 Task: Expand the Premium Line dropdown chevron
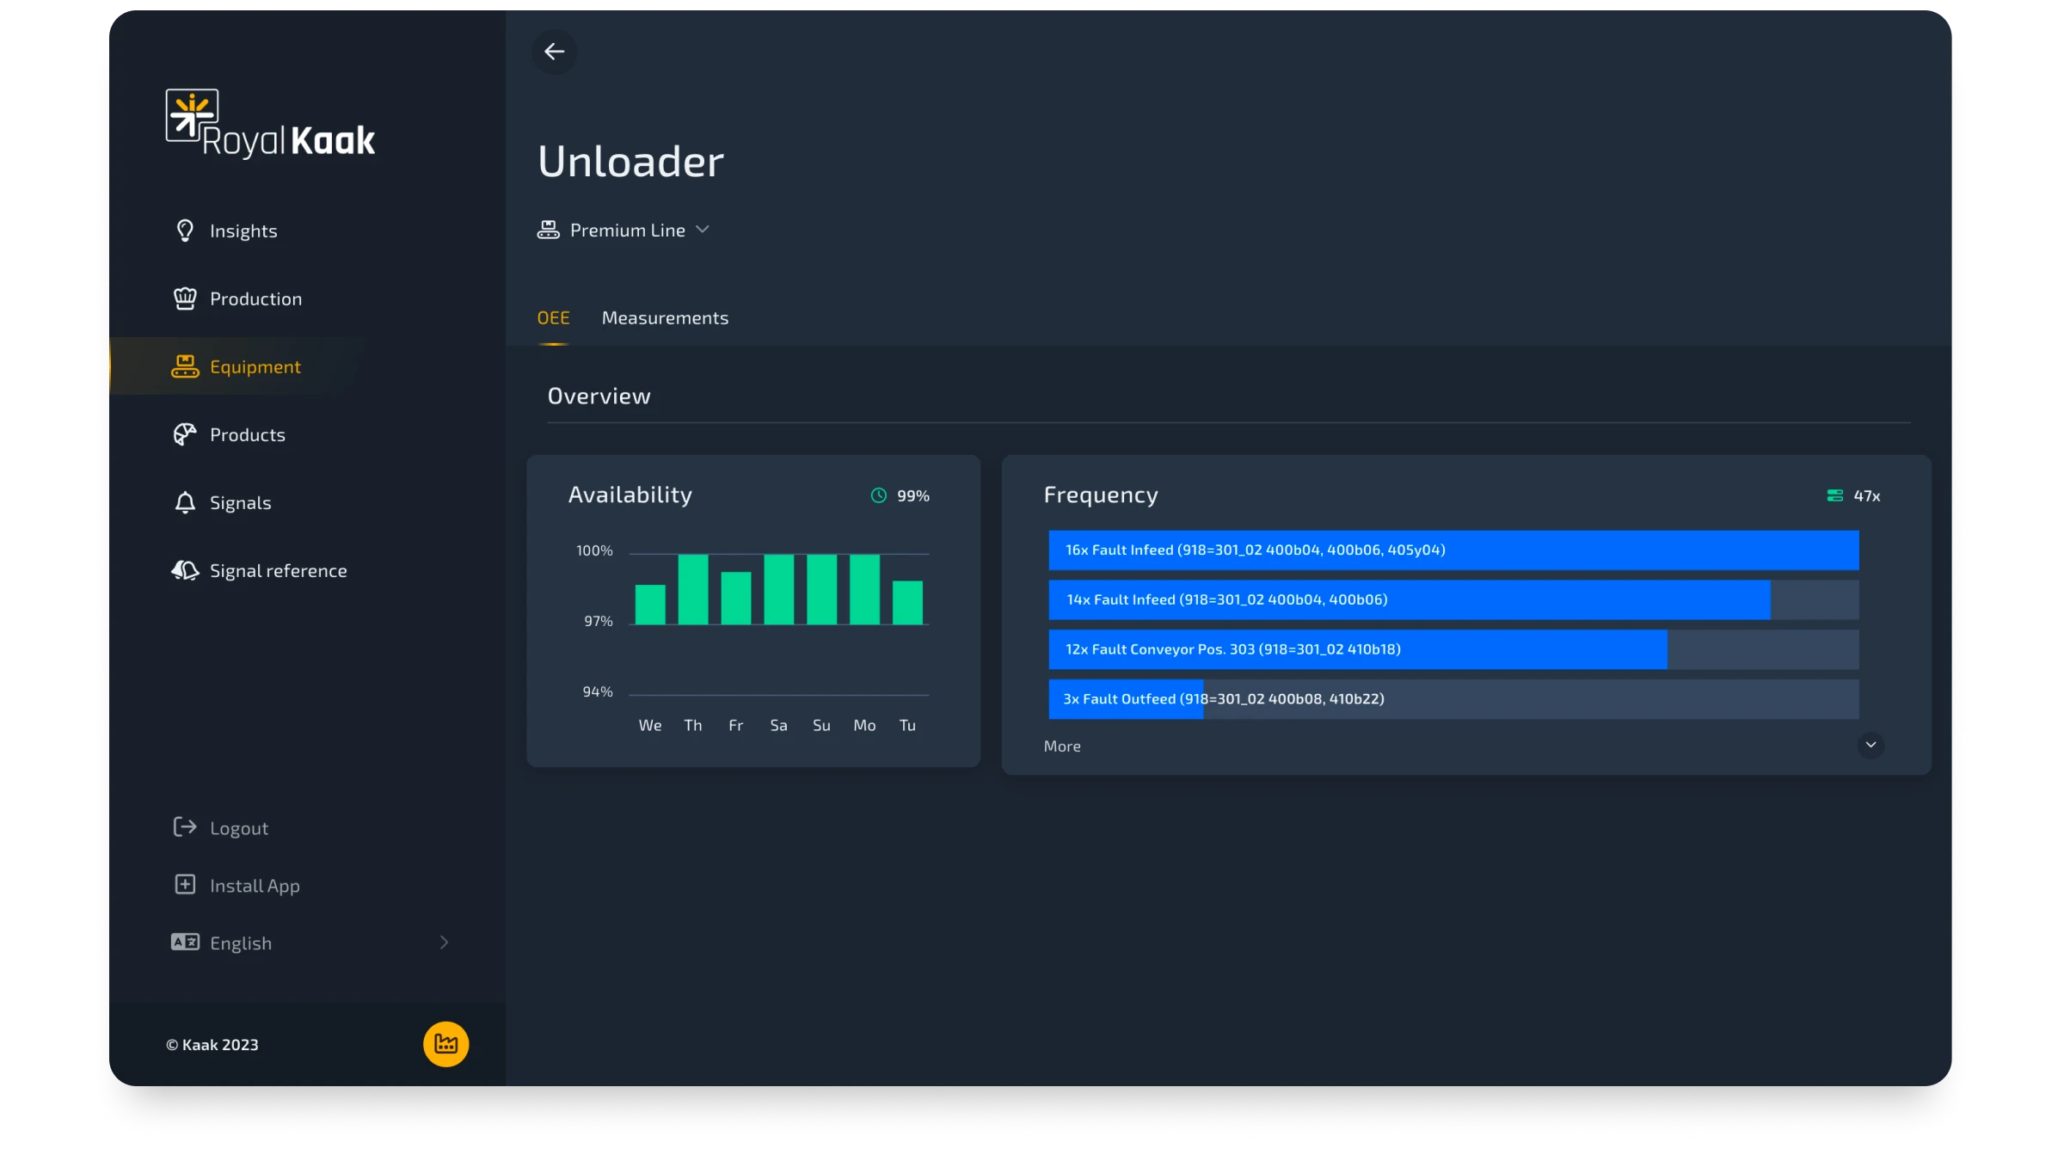(703, 230)
